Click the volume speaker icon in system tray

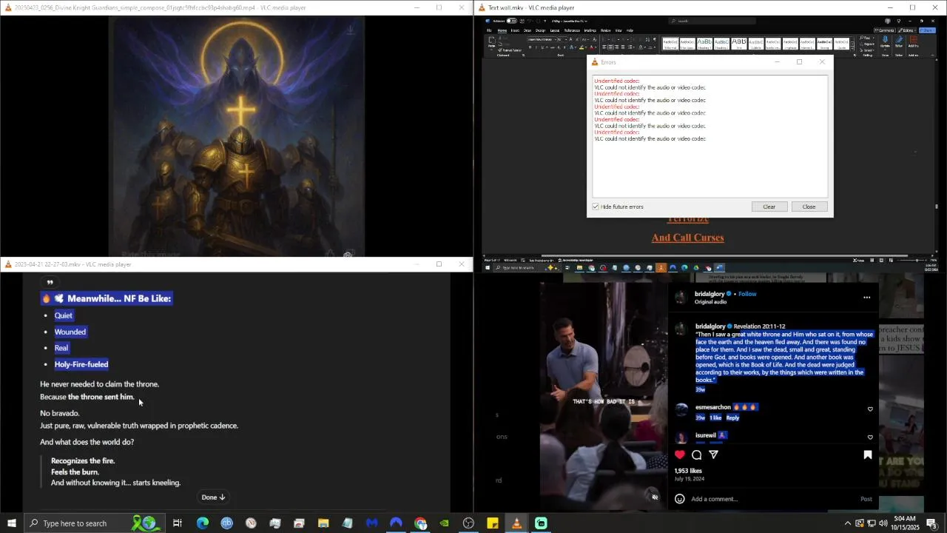tap(883, 523)
